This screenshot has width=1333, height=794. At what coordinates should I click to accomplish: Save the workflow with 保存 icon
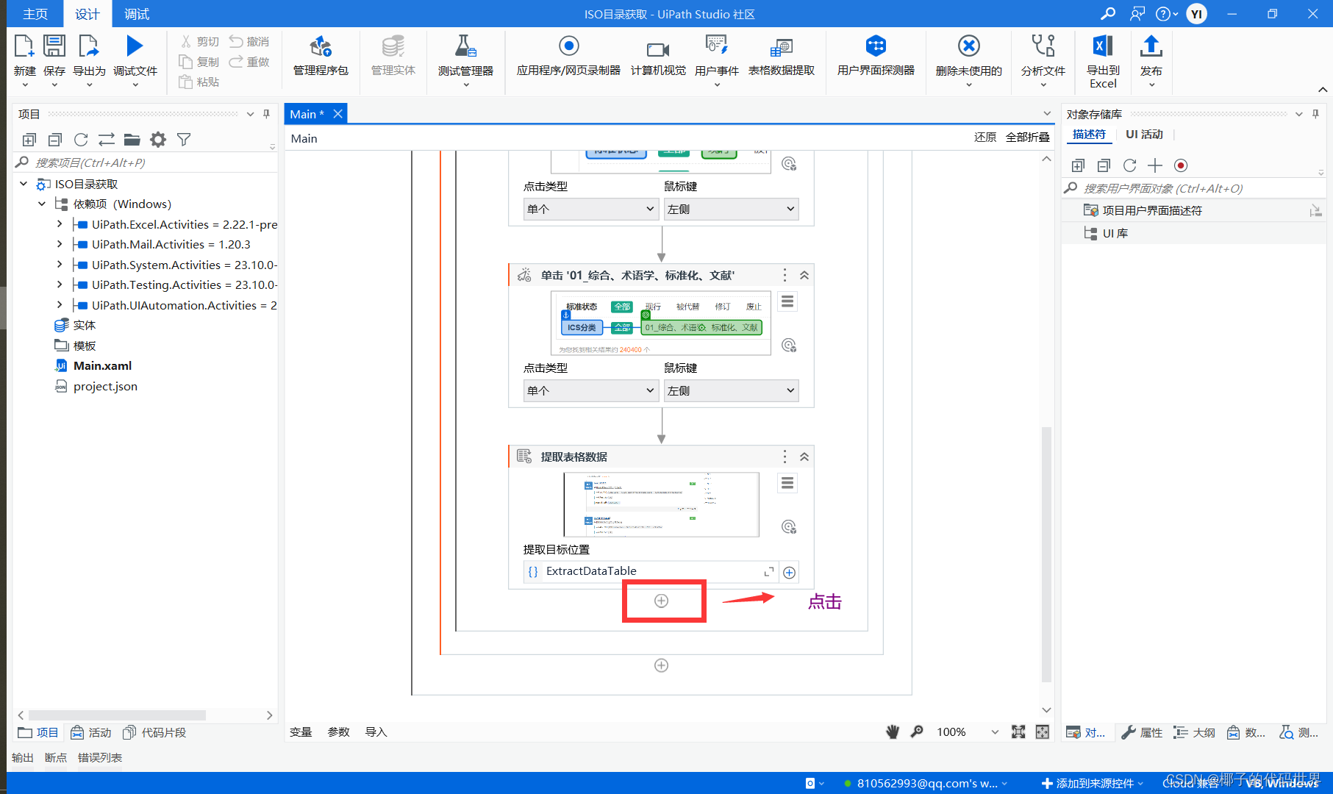54,46
